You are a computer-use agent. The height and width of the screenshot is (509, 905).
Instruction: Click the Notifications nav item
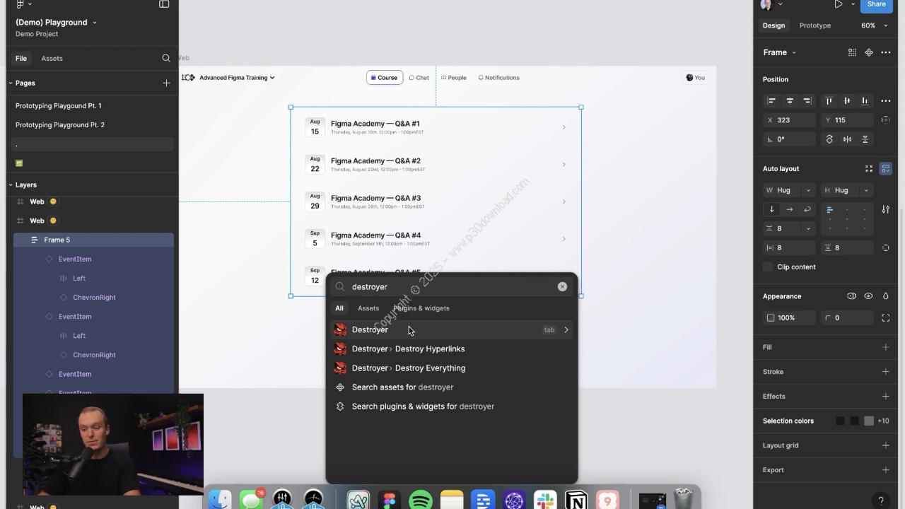click(498, 78)
